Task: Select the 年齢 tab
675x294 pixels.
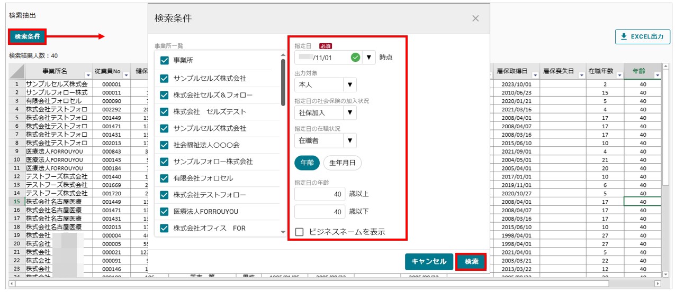Action: point(307,163)
